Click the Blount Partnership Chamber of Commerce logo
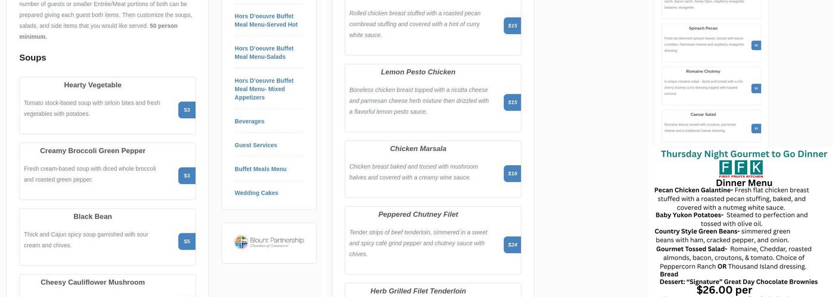The width and height of the screenshot is (833, 297). pos(269,242)
